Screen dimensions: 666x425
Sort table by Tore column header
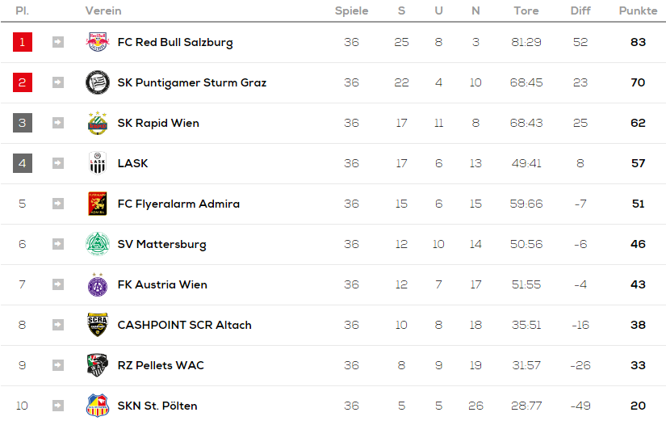tap(526, 11)
